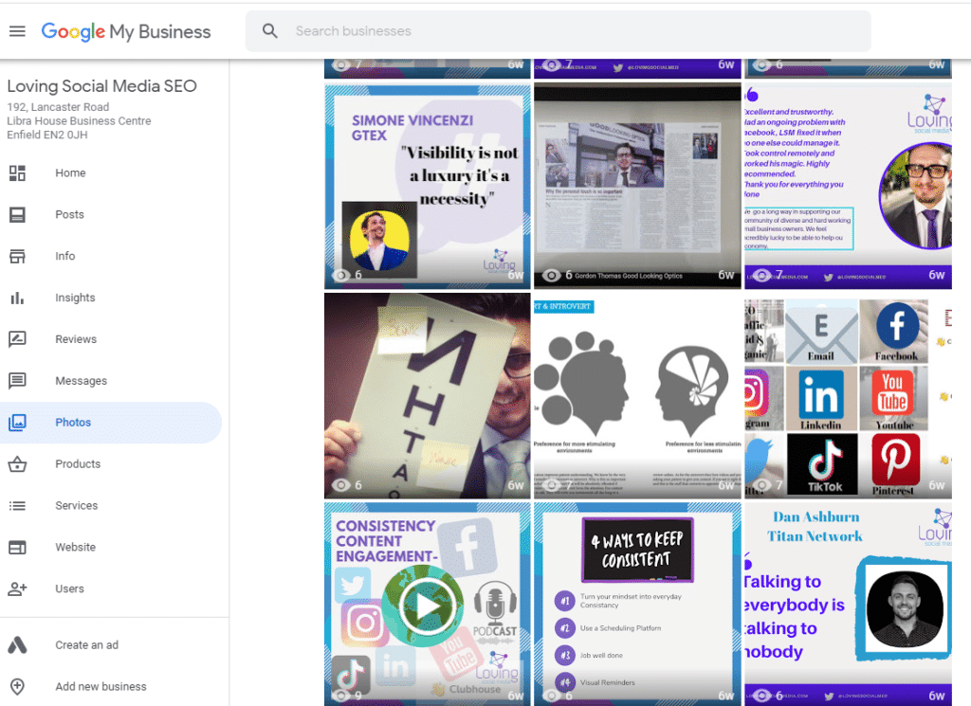Click the Insights bar chart icon
971x706 pixels.
coord(17,298)
